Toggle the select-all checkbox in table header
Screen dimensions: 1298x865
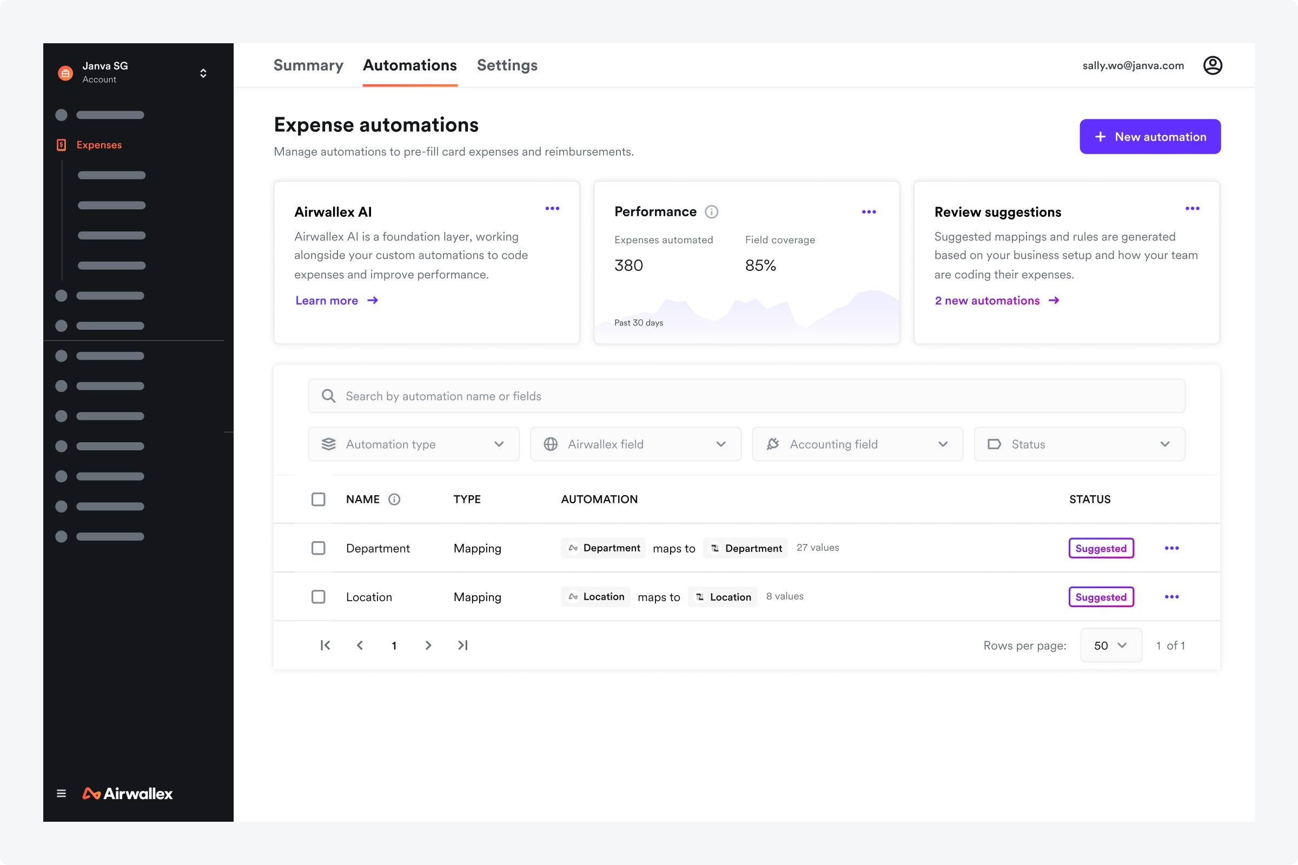point(319,499)
